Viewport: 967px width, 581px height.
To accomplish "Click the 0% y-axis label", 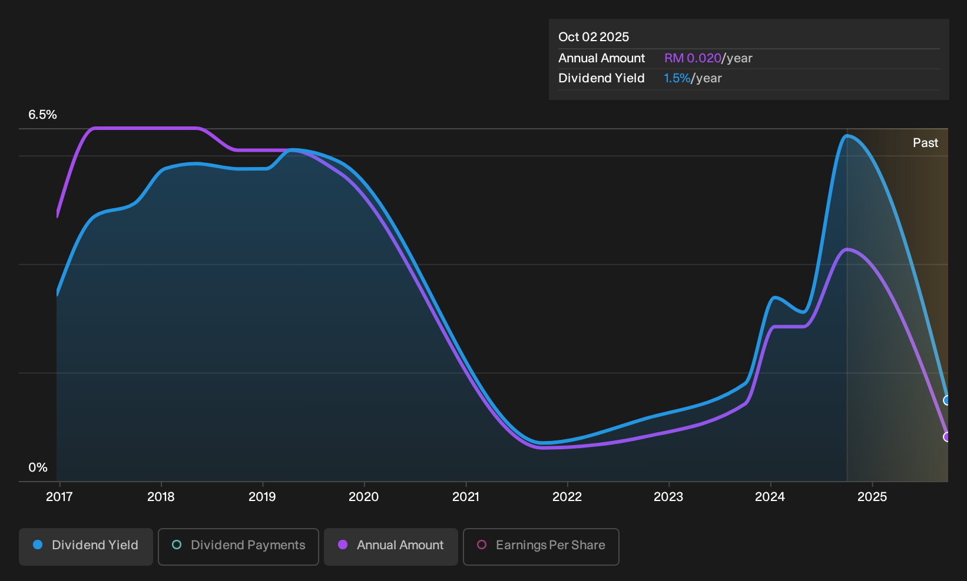I will (38, 468).
